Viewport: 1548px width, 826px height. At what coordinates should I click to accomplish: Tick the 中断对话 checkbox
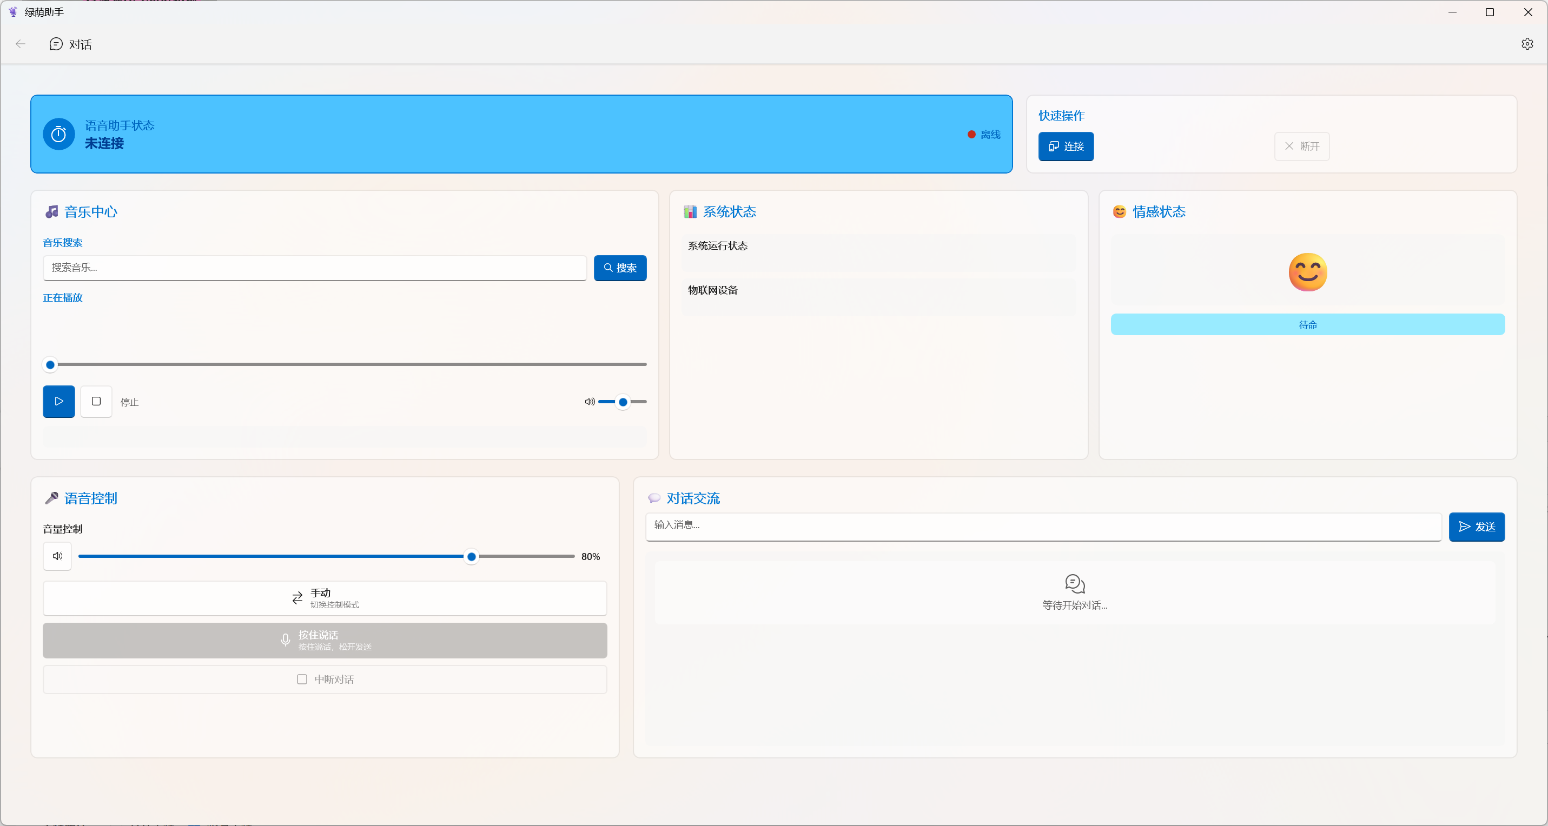pos(302,680)
